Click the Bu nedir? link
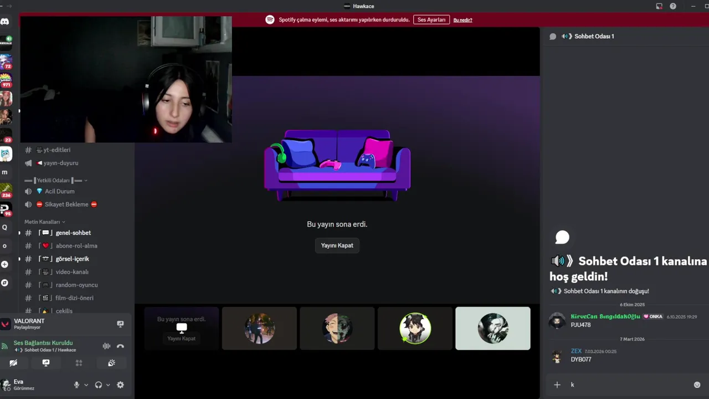 click(463, 20)
